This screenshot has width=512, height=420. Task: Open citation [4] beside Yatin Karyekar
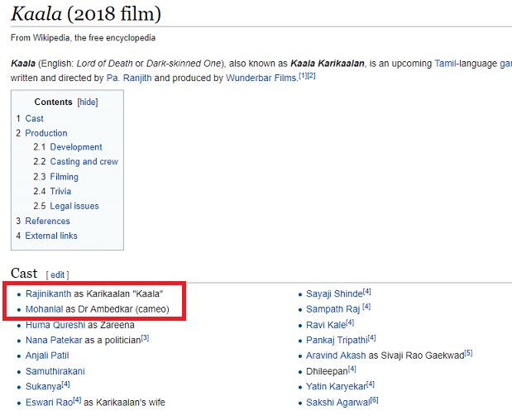[371, 384]
